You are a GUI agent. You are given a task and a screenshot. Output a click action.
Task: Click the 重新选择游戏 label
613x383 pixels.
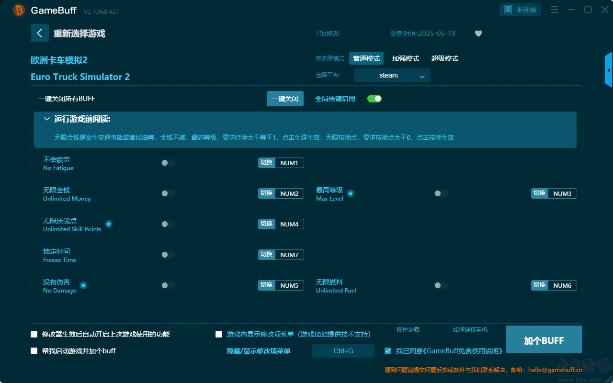click(79, 34)
